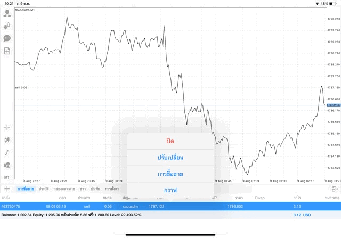
Task: Select the sell xauusdm order row
Action: [x=160, y=206]
